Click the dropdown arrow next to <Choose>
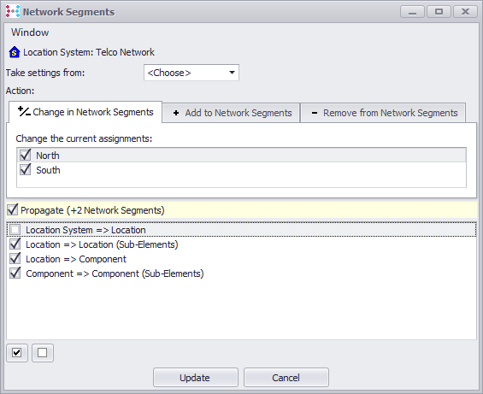Screen dimensions: 483x394 click(232, 73)
